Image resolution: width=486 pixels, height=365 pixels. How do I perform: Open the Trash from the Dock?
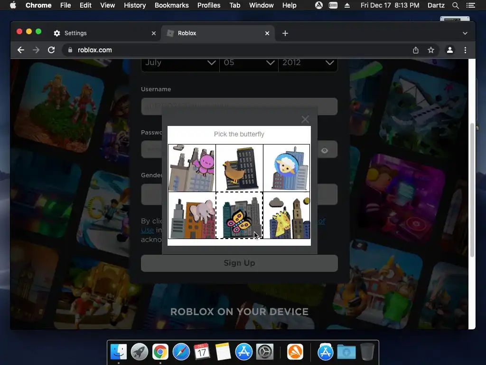[367, 352]
